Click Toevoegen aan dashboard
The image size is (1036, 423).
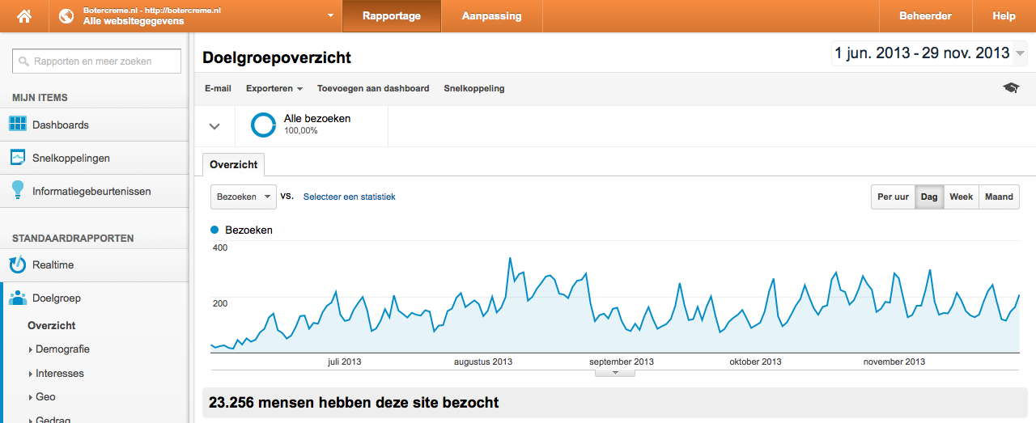[373, 88]
